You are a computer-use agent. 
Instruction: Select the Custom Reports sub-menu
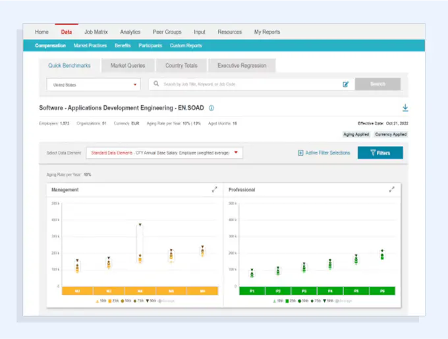point(186,45)
